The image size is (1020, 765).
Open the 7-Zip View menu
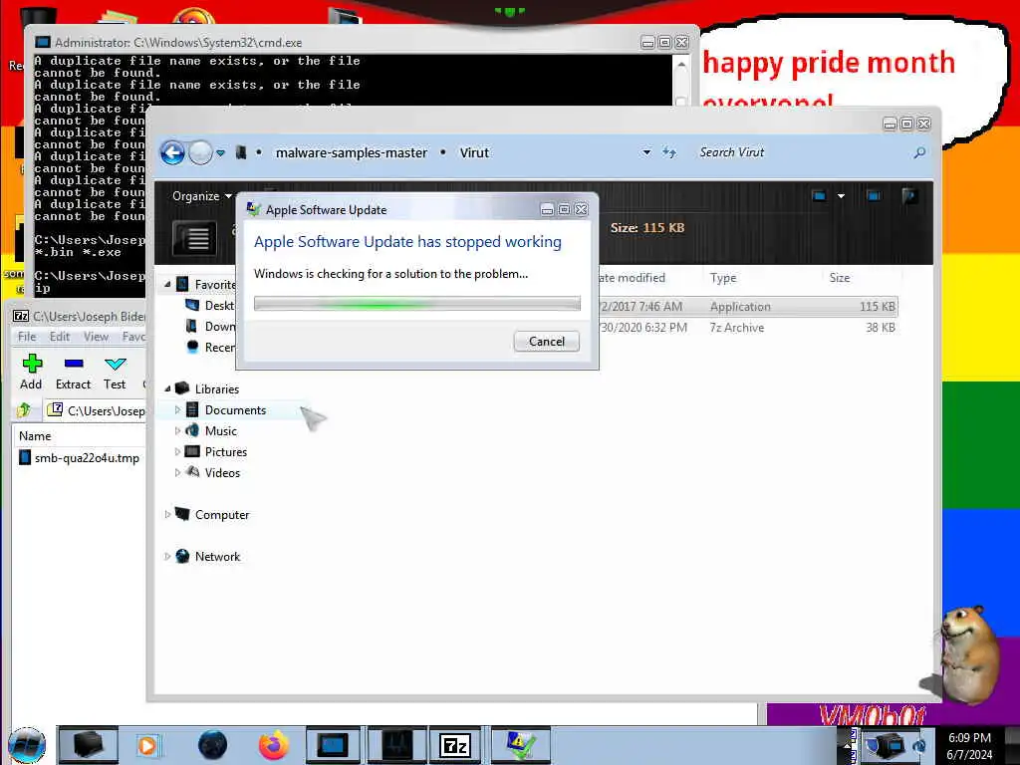[96, 337]
